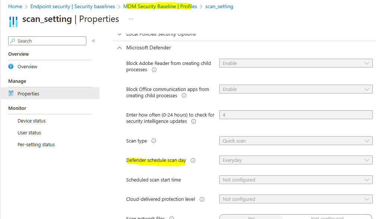Show info for security intelligence updates
Screen dimensions: 385x219
tap(194, 121)
